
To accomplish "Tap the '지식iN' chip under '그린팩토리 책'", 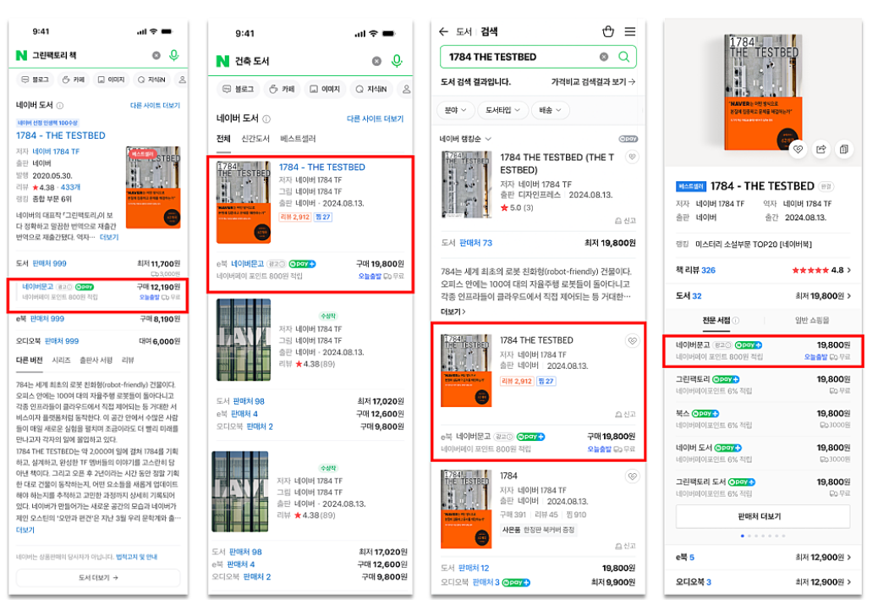I will (151, 80).
